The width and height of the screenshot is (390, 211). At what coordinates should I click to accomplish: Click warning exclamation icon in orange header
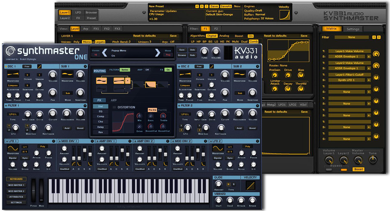coord(206,7)
